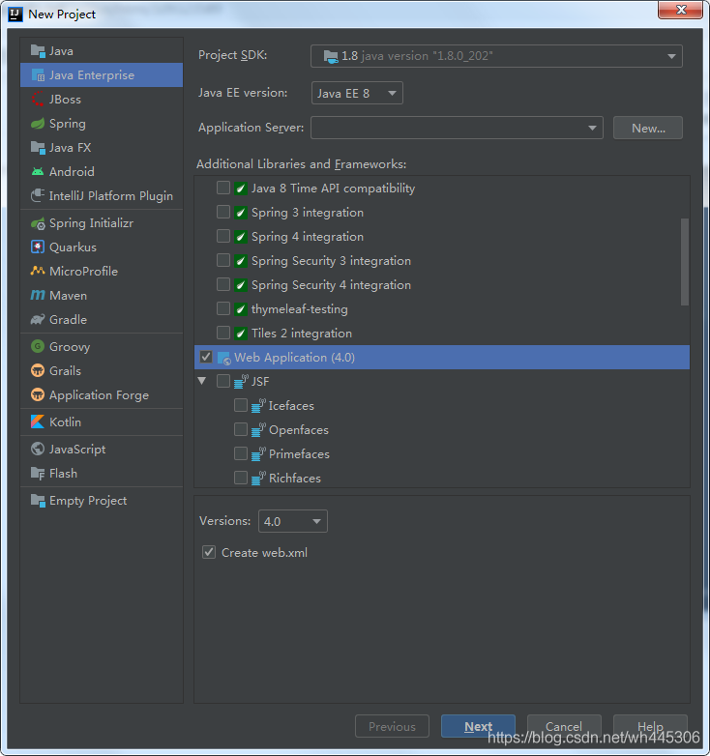Click the JSF framework icon
The image size is (710, 756).
tap(241, 381)
